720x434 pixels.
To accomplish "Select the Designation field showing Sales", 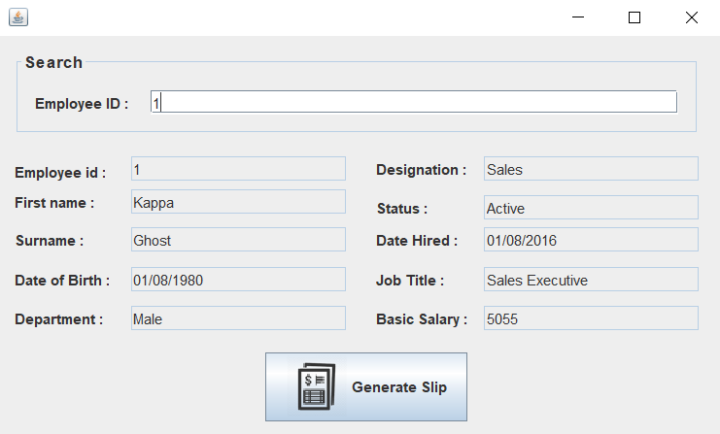I will (x=591, y=169).
